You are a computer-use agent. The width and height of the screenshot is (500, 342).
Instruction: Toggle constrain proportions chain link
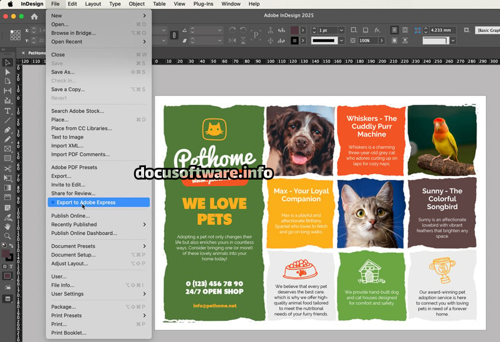[174, 35]
